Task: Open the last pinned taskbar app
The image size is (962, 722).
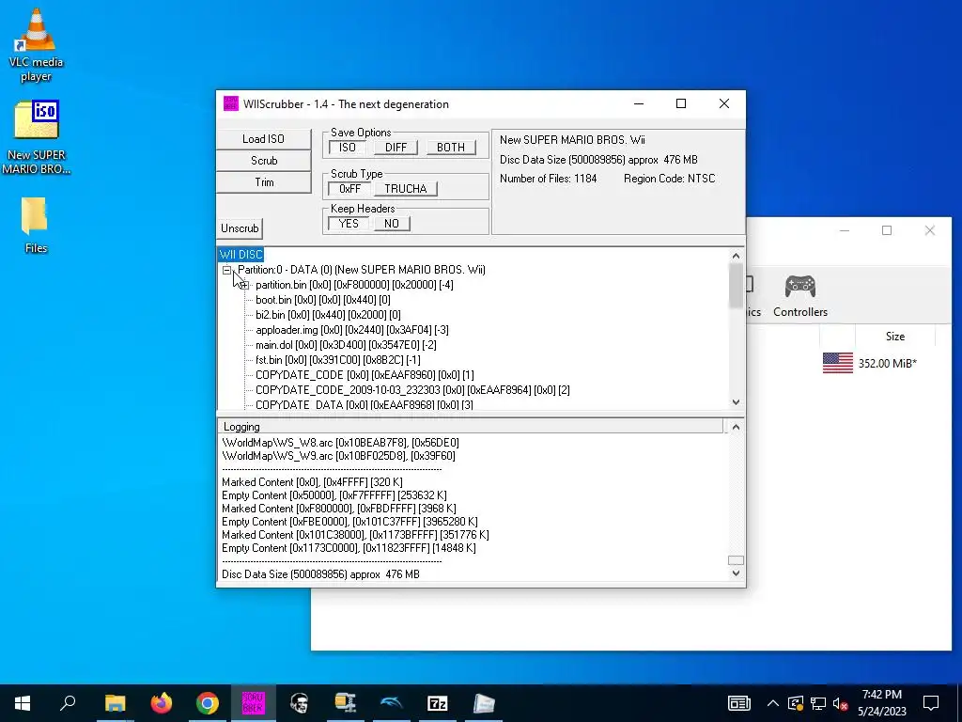Action: pos(484,703)
